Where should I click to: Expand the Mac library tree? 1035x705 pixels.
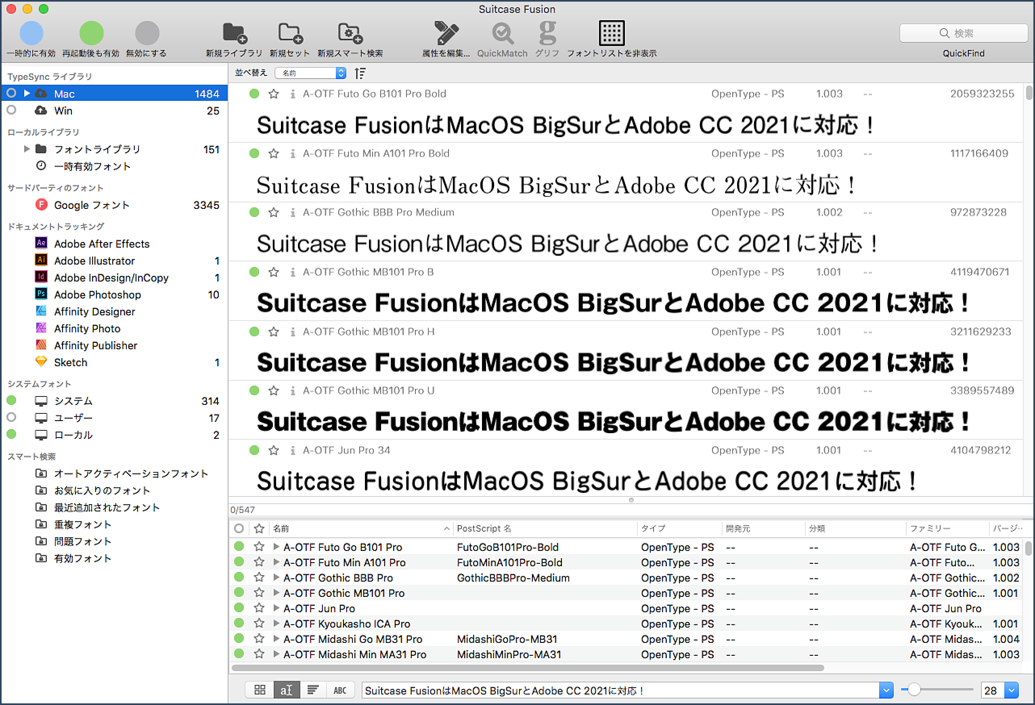tap(27, 93)
